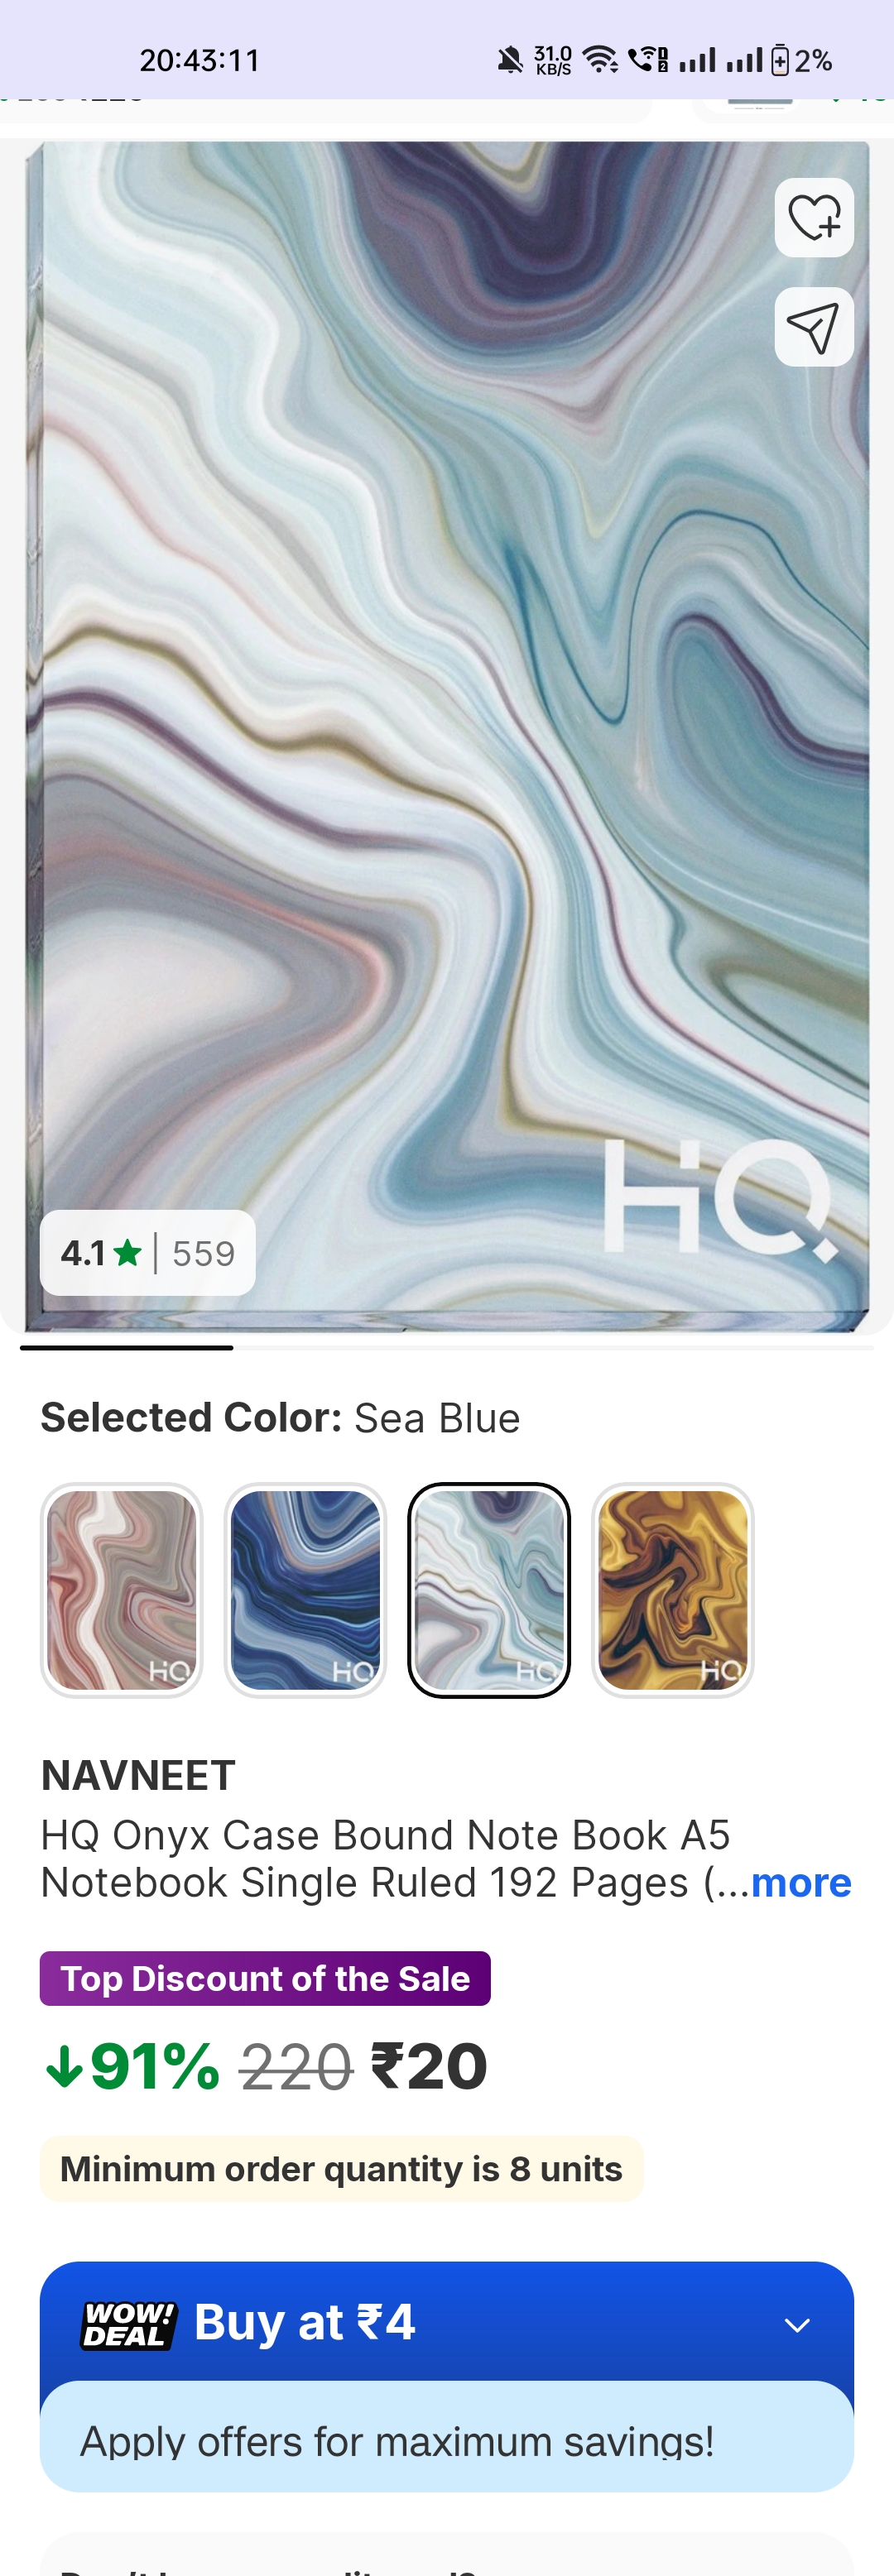Tap the battery indicator in the status bar
Viewport: 894px width, 2576px height.
tap(781, 60)
